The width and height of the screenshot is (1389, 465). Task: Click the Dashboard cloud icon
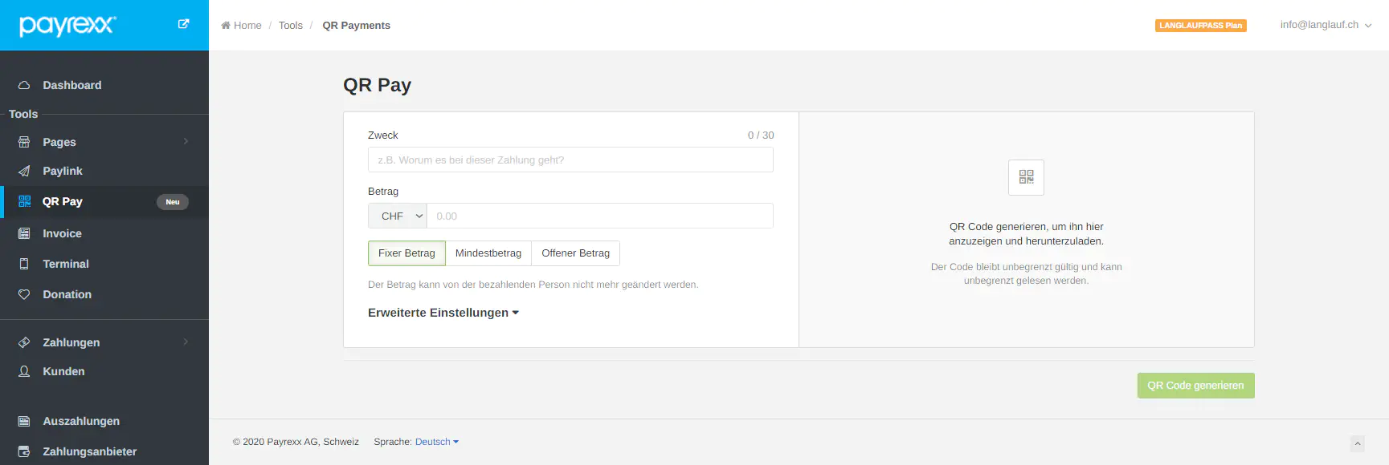[24, 85]
